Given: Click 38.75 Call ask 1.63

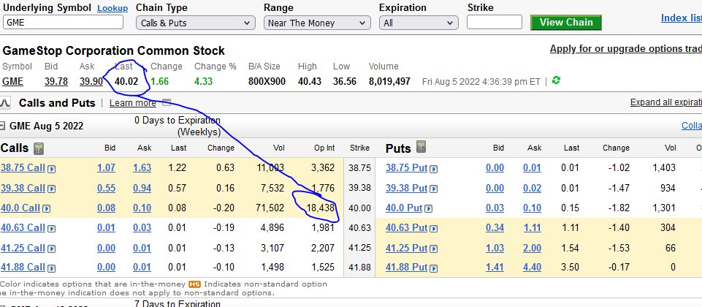Looking at the screenshot, I should [142, 168].
